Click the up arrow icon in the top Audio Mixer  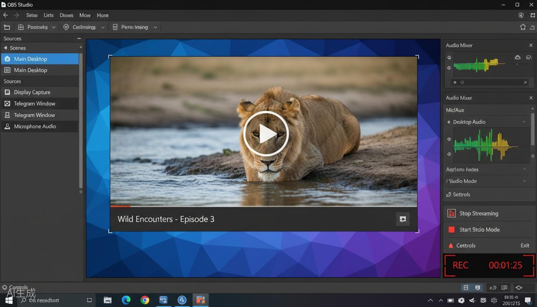pos(449,58)
